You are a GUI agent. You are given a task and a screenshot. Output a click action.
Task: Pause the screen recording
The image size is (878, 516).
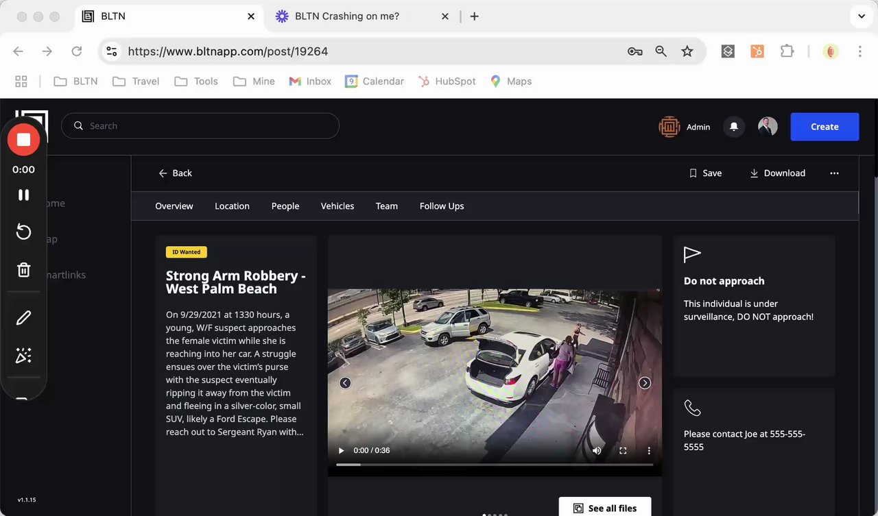(x=23, y=195)
